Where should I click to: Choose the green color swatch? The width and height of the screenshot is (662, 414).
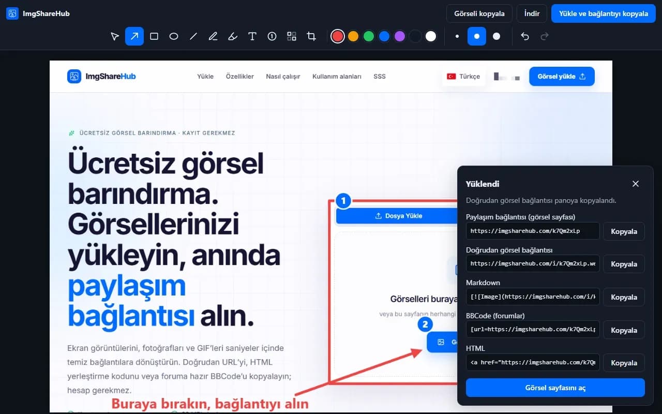(369, 36)
